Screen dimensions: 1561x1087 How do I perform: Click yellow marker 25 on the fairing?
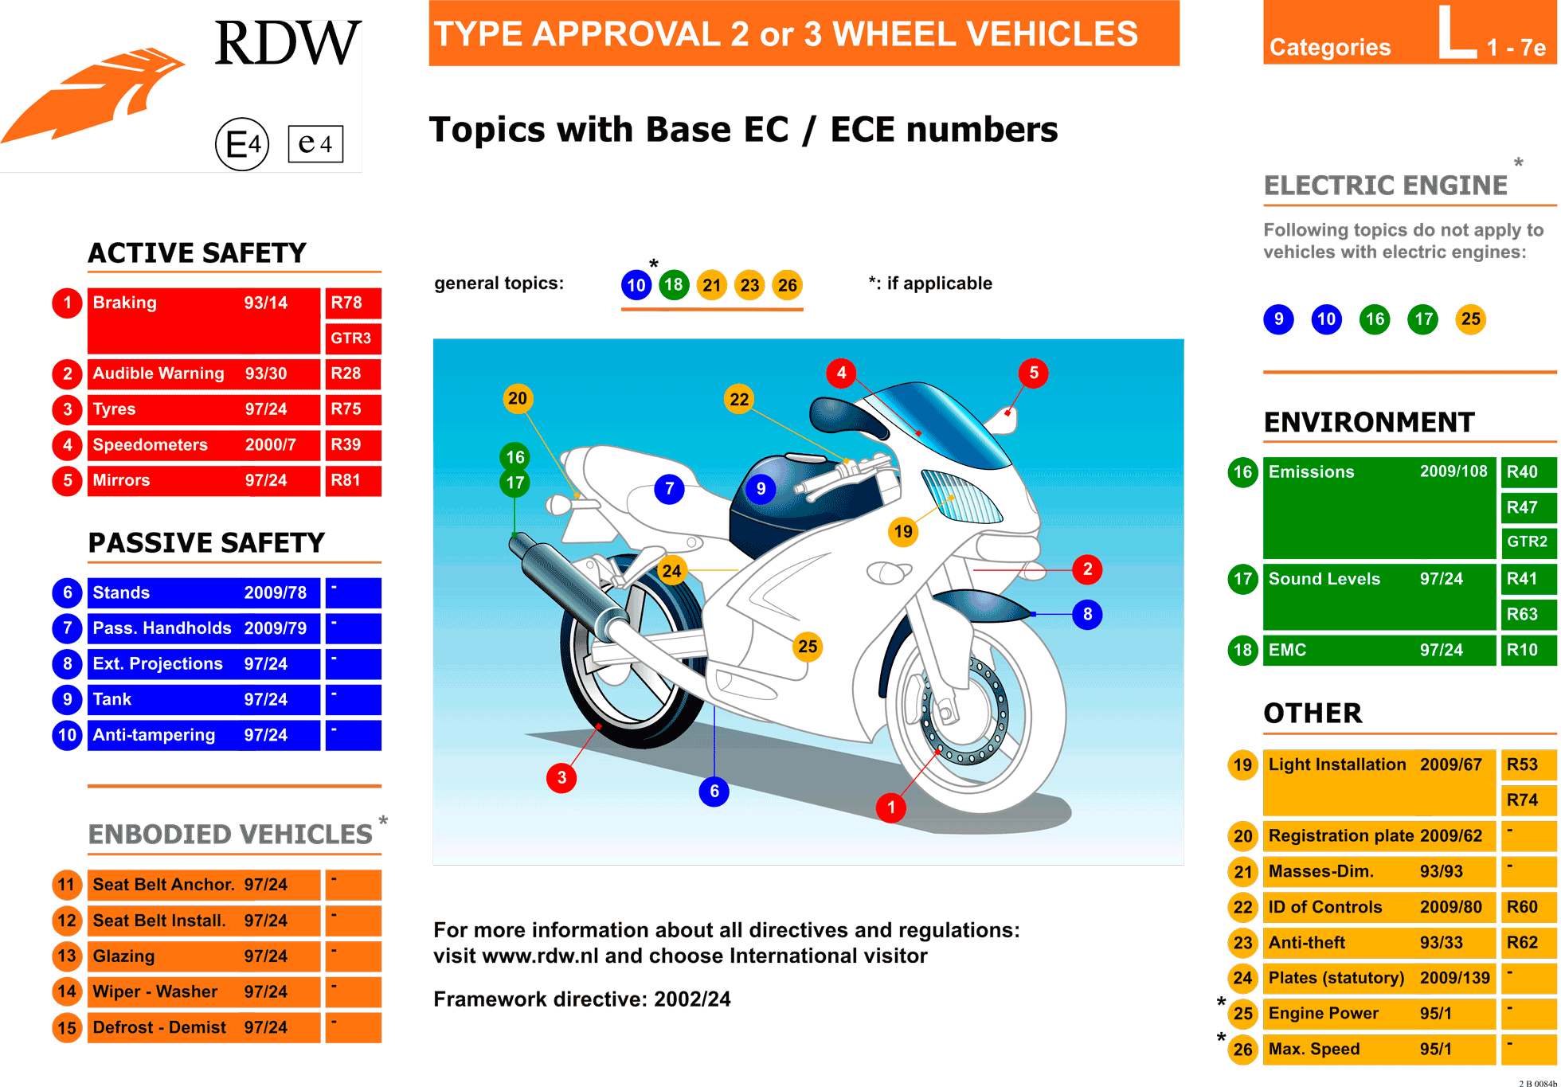click(x=808, y=646)
